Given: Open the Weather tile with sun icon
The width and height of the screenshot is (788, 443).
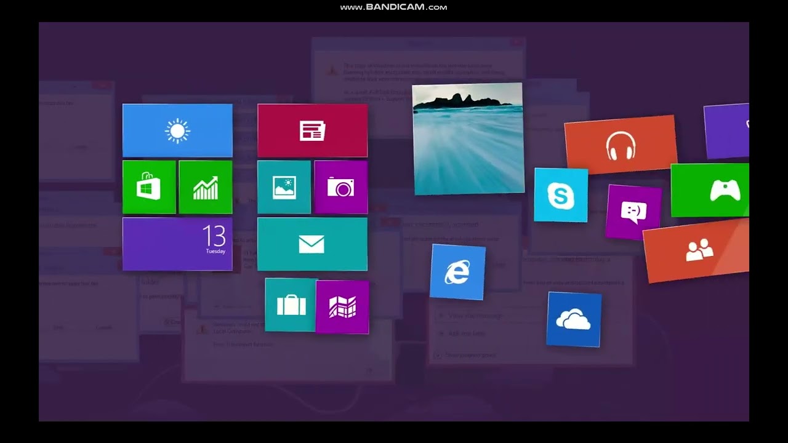Looking at the screenshot, I should tap(177, 130).
